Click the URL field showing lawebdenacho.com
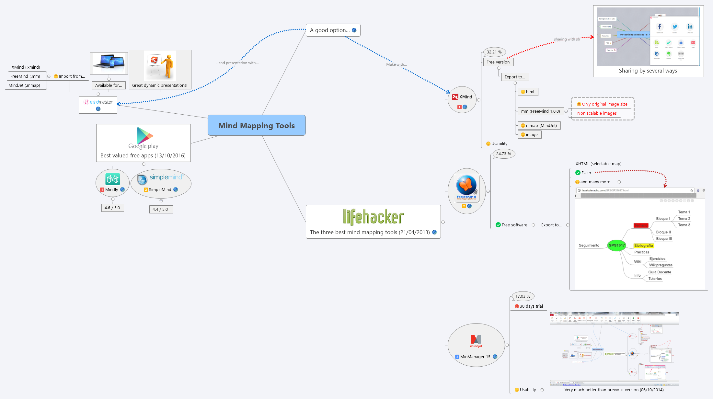The image size is (713, 399). [x=606, y=190]
